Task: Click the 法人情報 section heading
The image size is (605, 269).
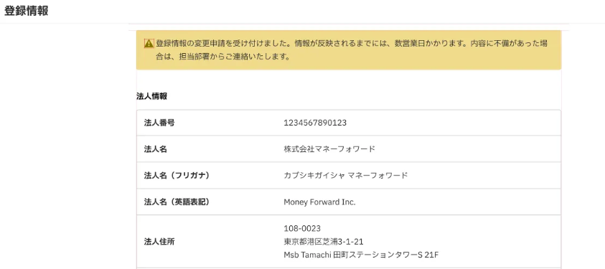Action: point(151,96)
